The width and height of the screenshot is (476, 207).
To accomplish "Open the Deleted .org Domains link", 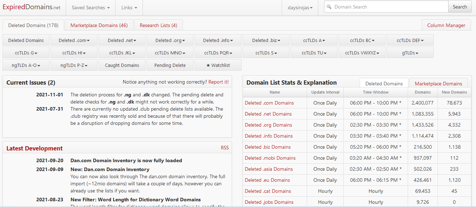I will [x=268, y=125].
